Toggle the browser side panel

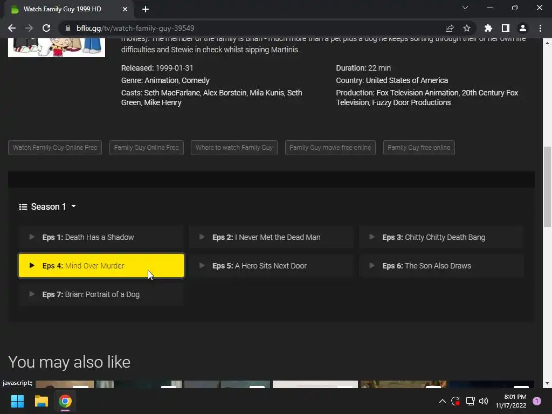(506, 28)
